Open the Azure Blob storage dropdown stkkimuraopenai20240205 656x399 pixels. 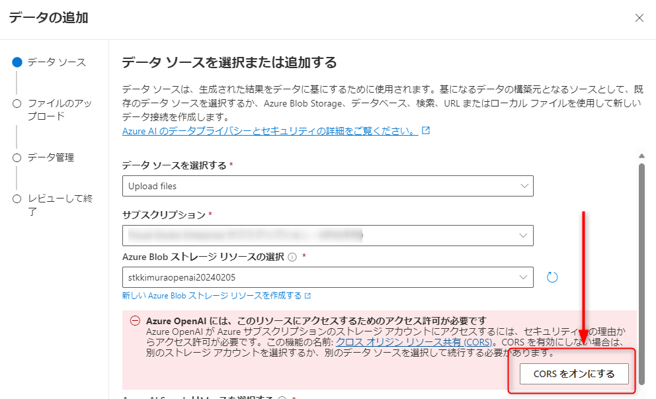(327, 277)
